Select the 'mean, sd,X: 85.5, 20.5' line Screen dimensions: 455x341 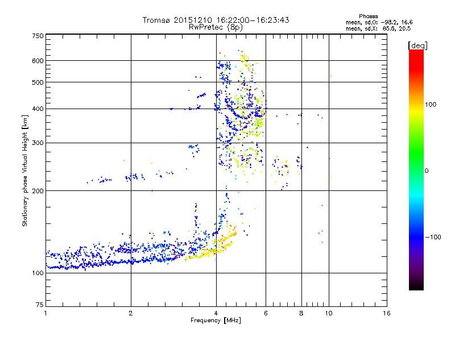pos(378,28)
